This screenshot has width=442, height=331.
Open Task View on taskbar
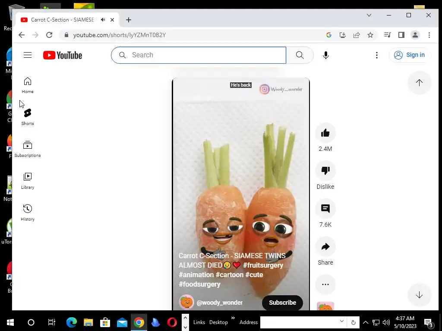52,322
